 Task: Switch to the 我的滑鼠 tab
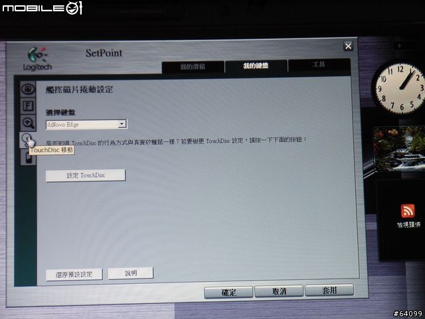[193, 66]
